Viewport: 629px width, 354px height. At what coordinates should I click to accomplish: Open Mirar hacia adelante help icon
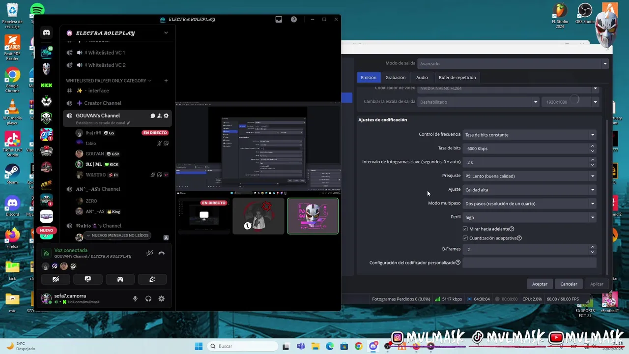point(512,229)
